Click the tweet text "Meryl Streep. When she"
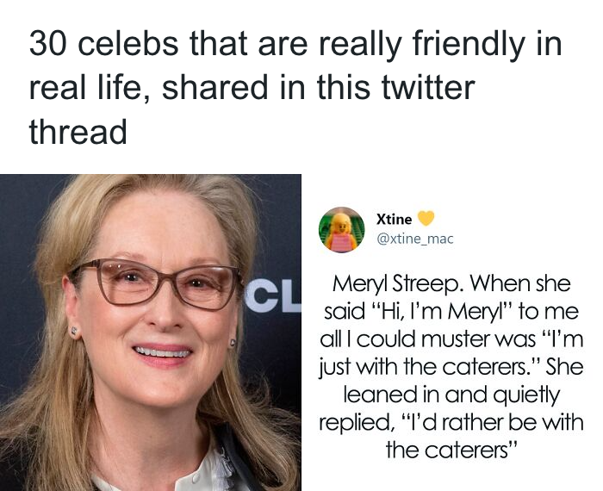This screenshot has width=603, height=491. point(451,284)
